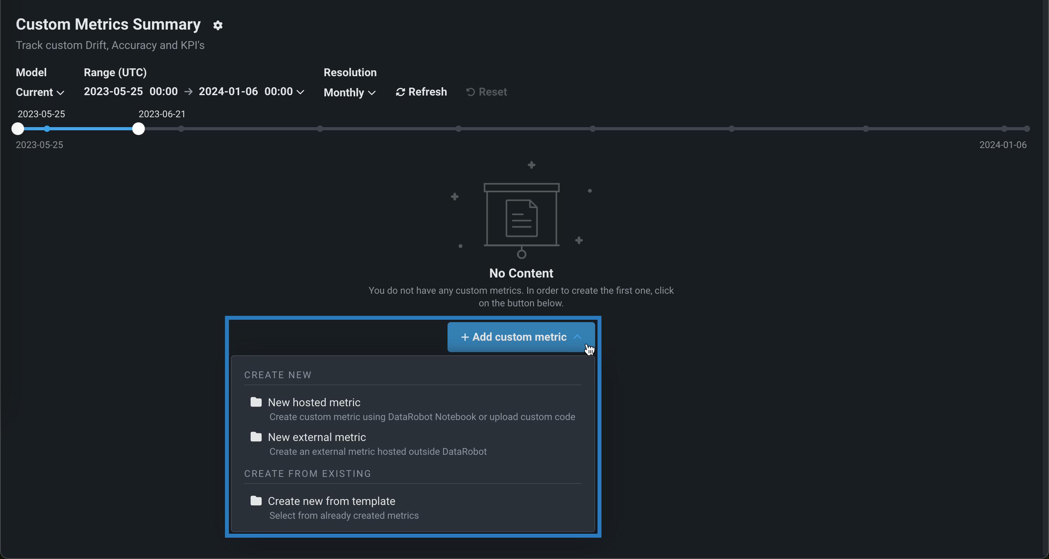Screen dimensions: 1049x559
Task: Click the Reset undo arrow icon
Action: tap(470, 92)
